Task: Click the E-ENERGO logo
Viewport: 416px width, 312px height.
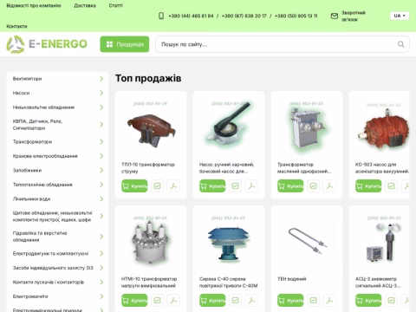Action: [x=47, y=44]
